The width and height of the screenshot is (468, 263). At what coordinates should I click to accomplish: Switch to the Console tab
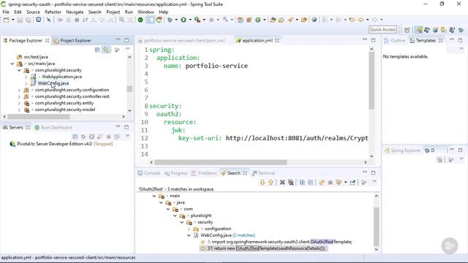[149, 173]
